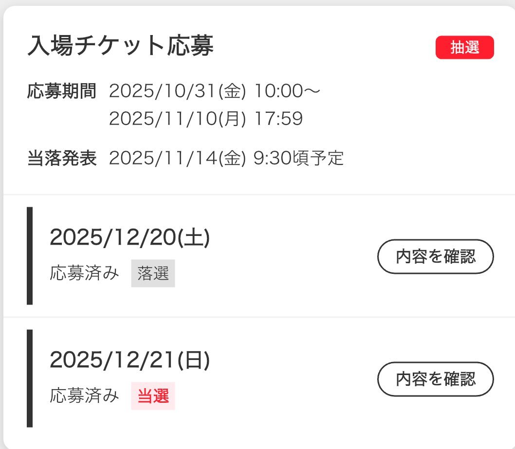
Task: Click the 応募済み label under December 21
Action: [x=85, y=395]
